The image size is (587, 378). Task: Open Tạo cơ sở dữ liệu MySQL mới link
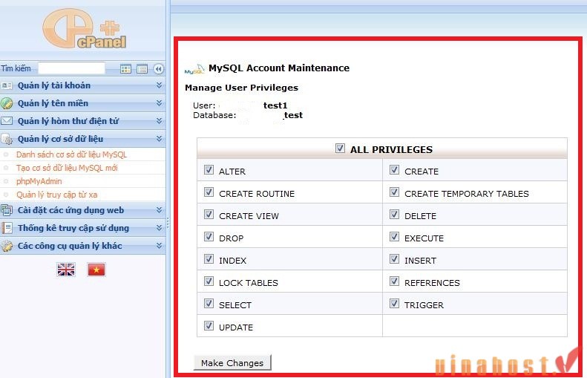tap(67, 168)
